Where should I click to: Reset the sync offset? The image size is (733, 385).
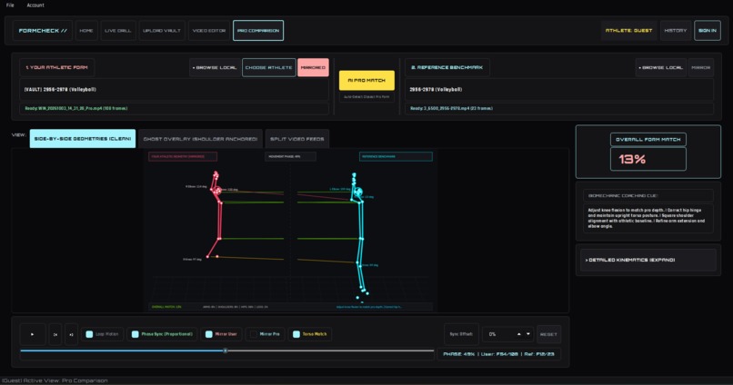[548, 334]
